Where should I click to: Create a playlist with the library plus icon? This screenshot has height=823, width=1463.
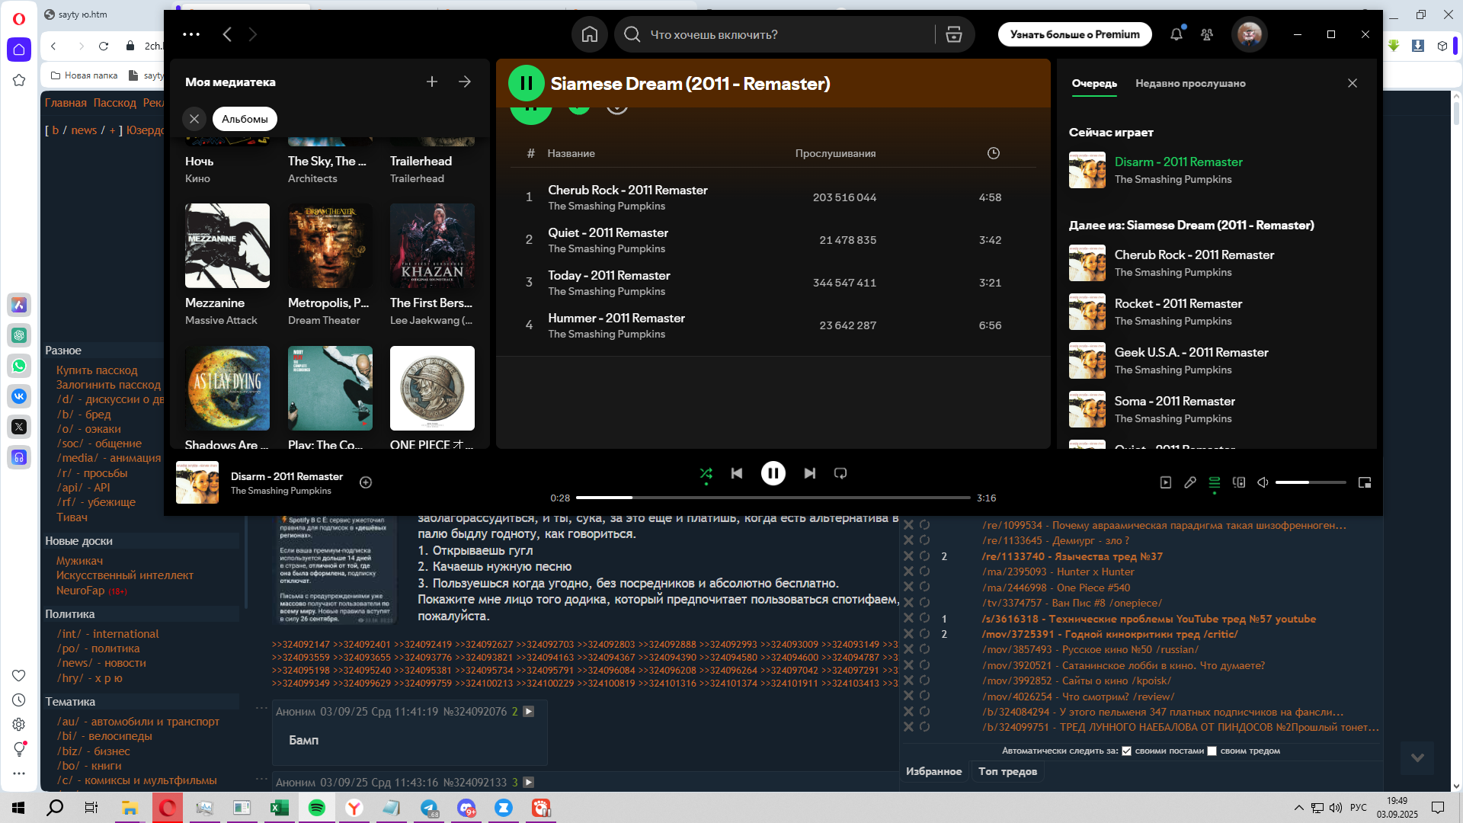point(432,82)
